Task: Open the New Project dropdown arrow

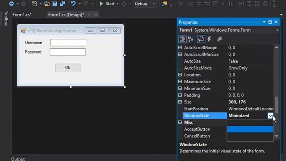Action: [x=41, y=4]
